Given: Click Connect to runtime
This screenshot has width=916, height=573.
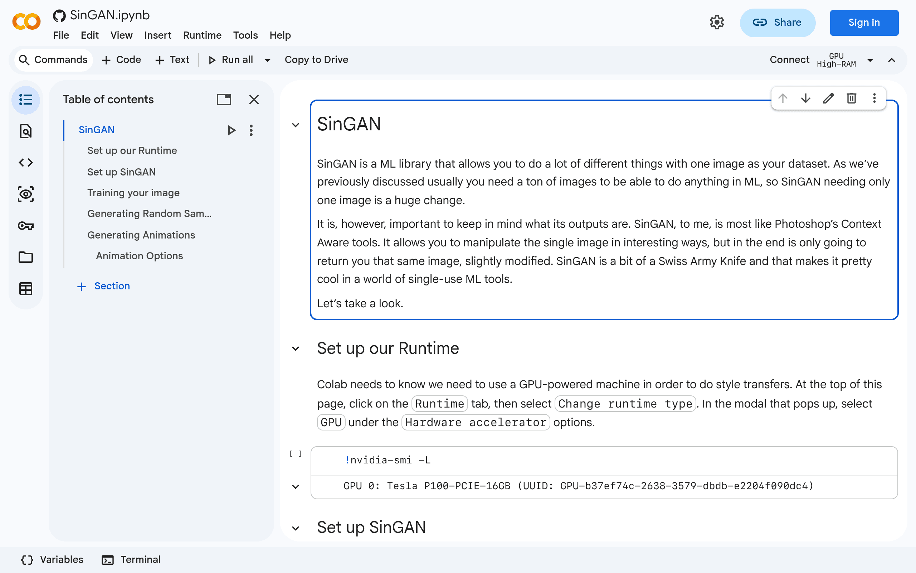Looking at the screenshot, I should coord(790,60).
